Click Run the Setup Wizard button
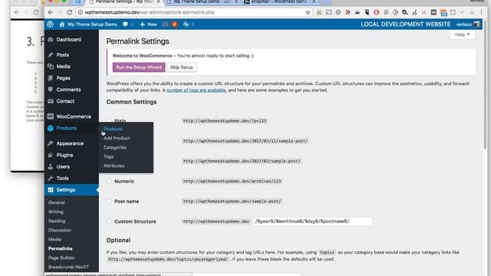This screenshot has width=491, height=276. point(139,67)
